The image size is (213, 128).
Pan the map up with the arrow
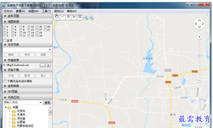pos(199,20)
